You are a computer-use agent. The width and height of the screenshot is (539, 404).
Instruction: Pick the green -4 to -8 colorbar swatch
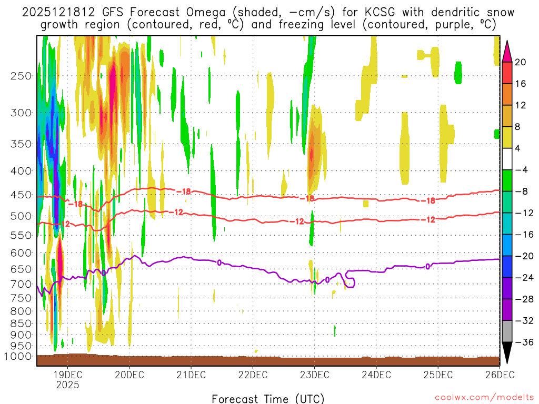507,181
